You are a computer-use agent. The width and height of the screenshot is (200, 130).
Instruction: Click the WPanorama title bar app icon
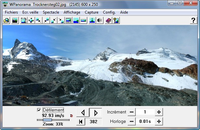point(5,5)
